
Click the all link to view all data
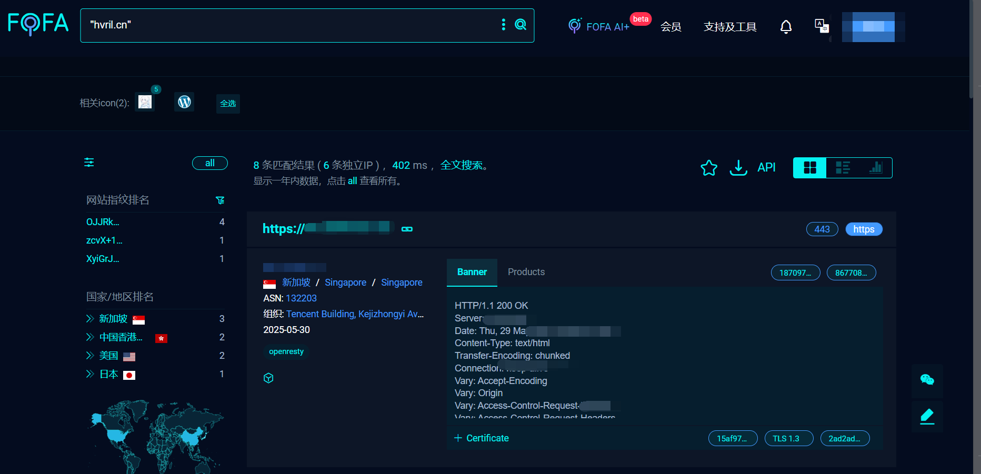pyautogui.click(x=352, y=181)
